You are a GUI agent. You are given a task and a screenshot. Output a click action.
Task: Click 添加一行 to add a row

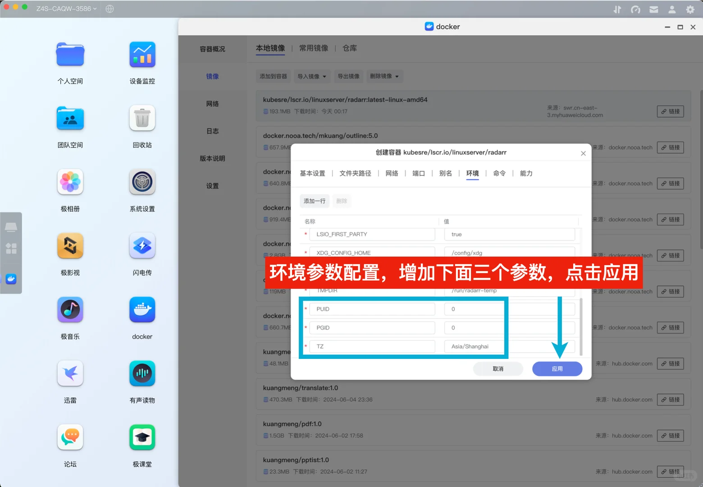pos(314,201)
